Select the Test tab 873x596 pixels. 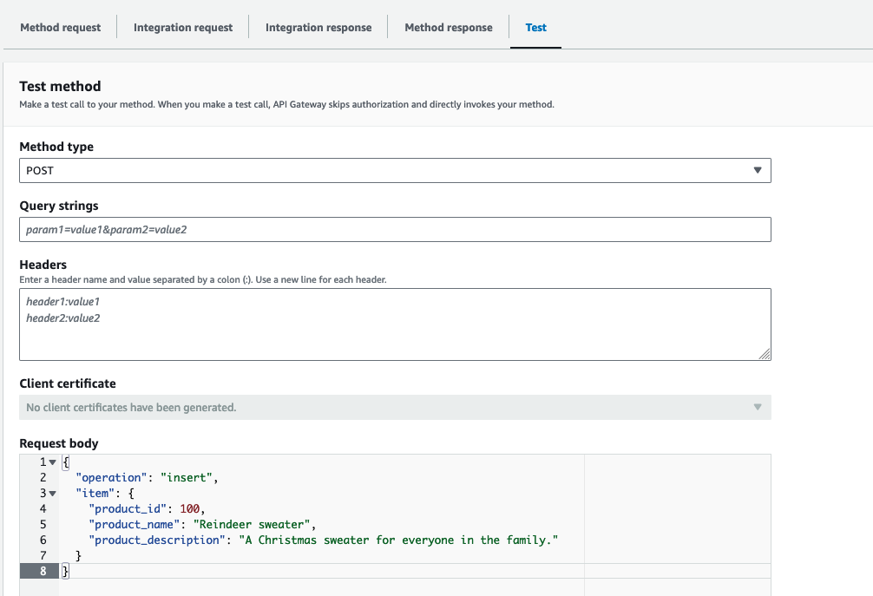tap(535, 28)
